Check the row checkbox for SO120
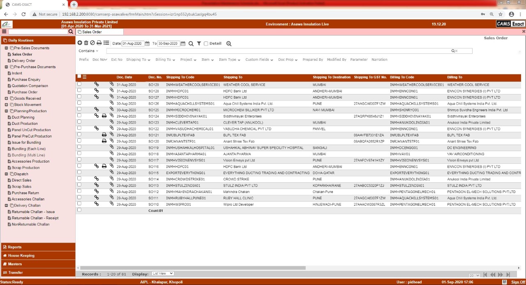The height and width of the screenshot is (285, 526). tap(79, 141)
